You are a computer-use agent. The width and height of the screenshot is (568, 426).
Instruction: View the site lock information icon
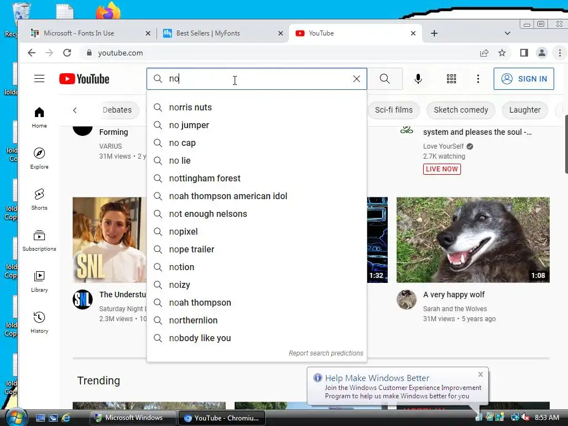click(x=89, y=53)
